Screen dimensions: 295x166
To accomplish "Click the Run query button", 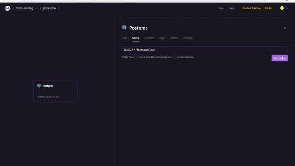I will pos(279,58).
